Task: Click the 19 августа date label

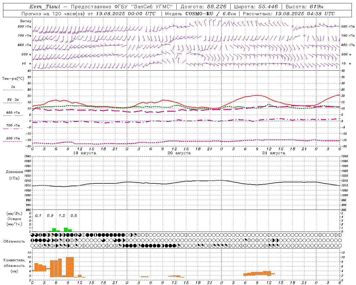Action: click(x=85, y=153)
